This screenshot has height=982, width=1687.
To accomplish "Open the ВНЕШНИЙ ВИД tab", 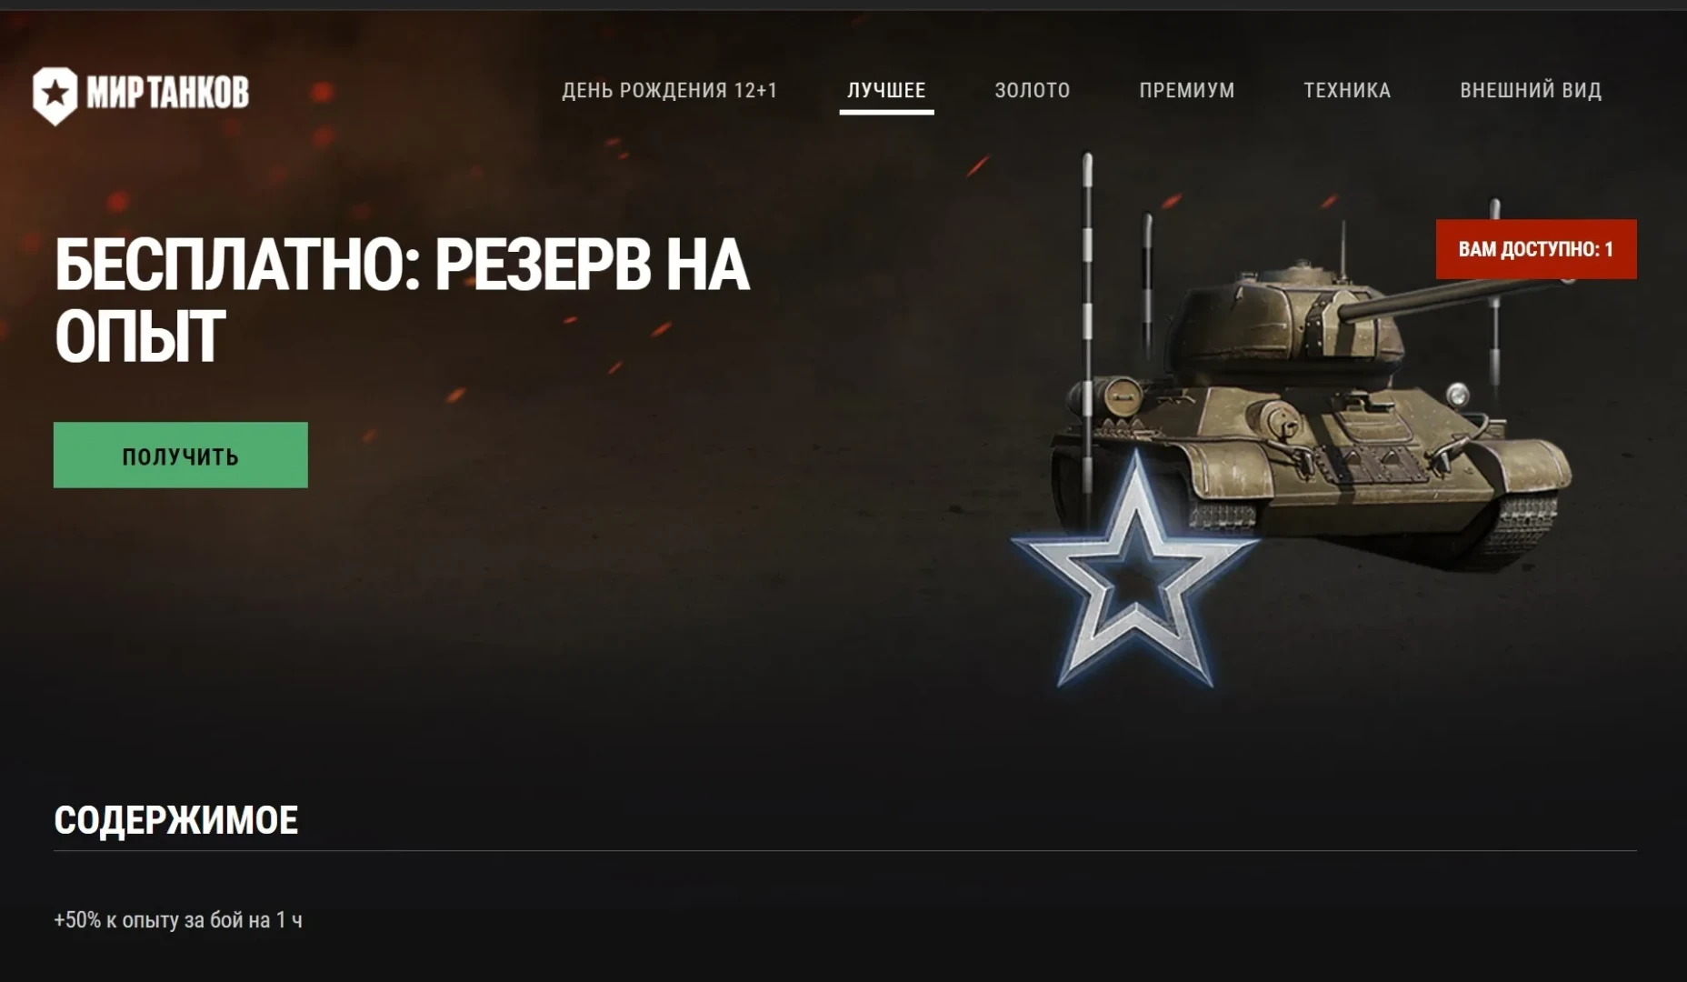I will tap(1531, 90).
